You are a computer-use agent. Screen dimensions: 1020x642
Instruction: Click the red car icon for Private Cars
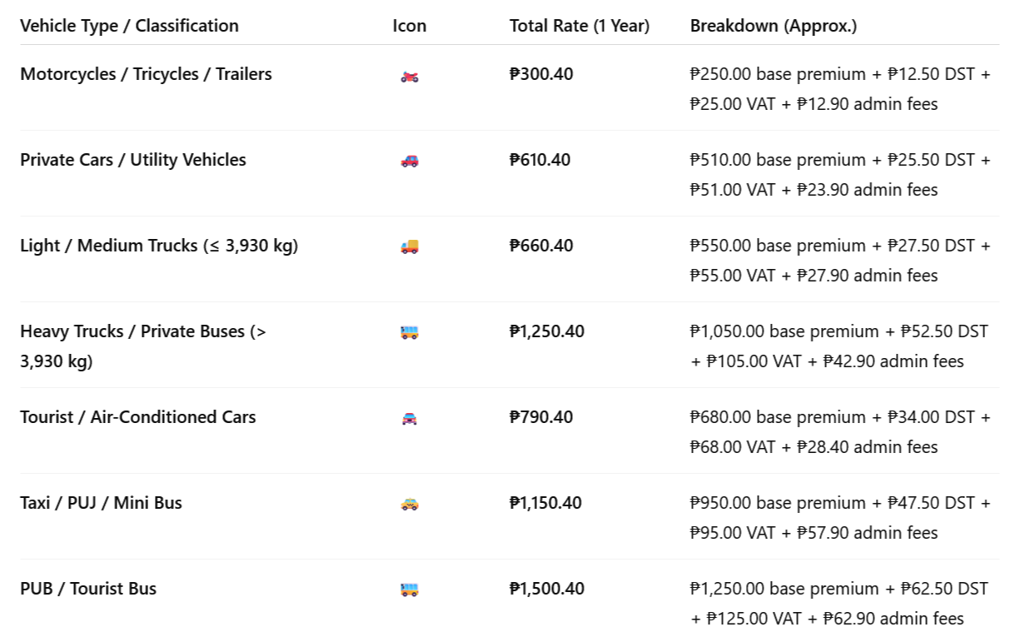(409, 161)
